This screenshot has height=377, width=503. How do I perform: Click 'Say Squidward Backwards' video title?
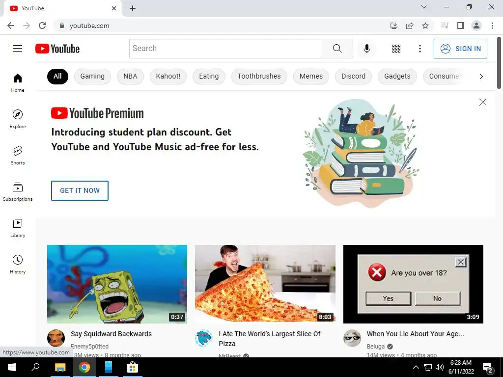[111, 334]
